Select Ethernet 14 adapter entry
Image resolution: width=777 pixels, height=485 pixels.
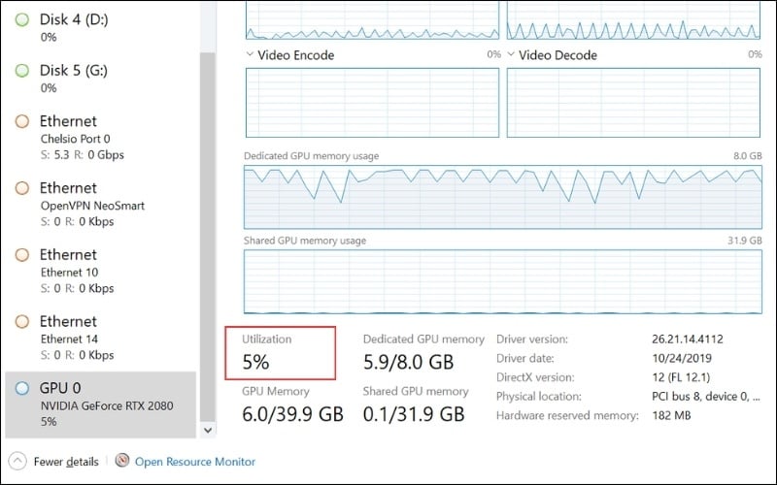click(x=101, y=338)
